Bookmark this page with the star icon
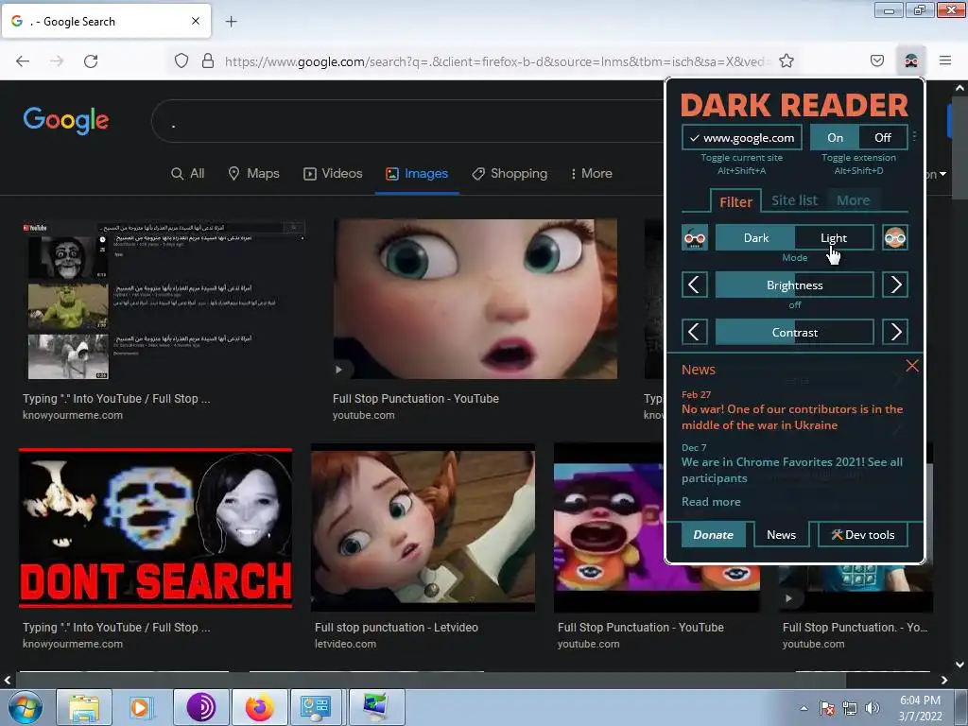968x726 pixels. pos(786,60)
